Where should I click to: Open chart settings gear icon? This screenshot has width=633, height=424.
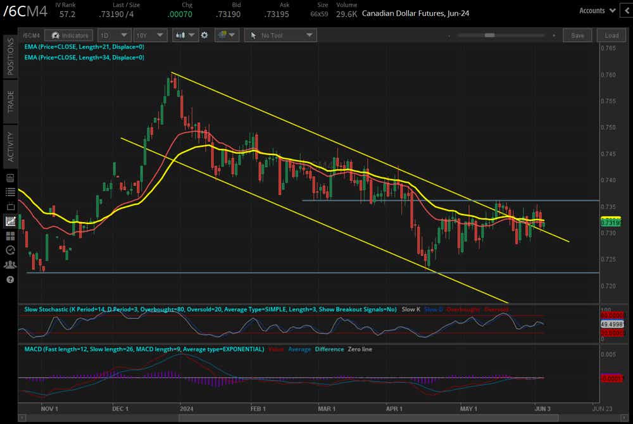204,35
